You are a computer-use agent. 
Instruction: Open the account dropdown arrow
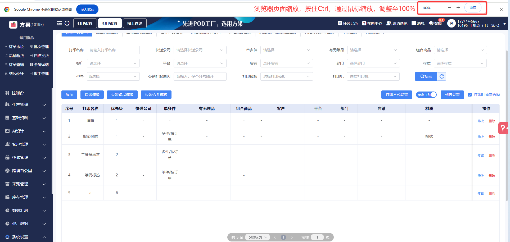504,24
